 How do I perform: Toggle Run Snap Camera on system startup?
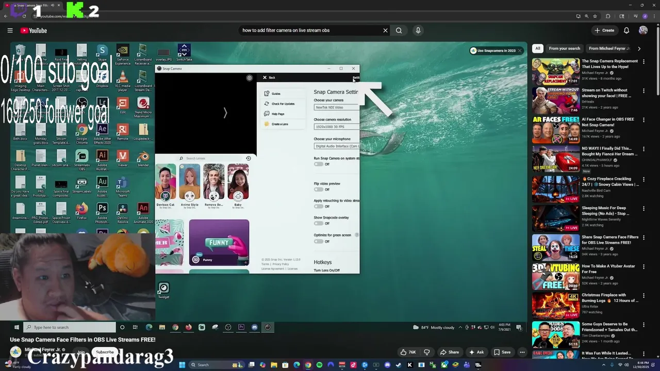[319, 164]
